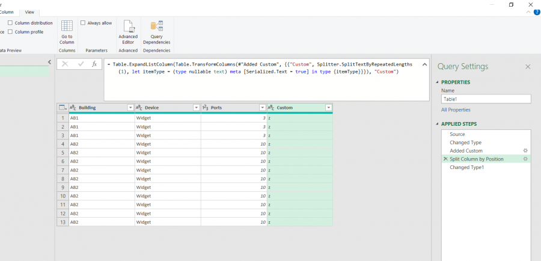
Task: Open the Advanced Editor
Action: point(128,32)
